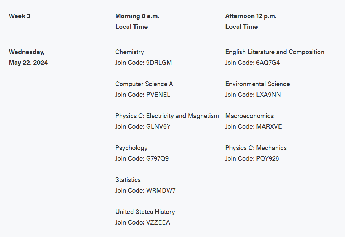Click the Psychology exam entry

pyautogui.click(x=131, y=148)
